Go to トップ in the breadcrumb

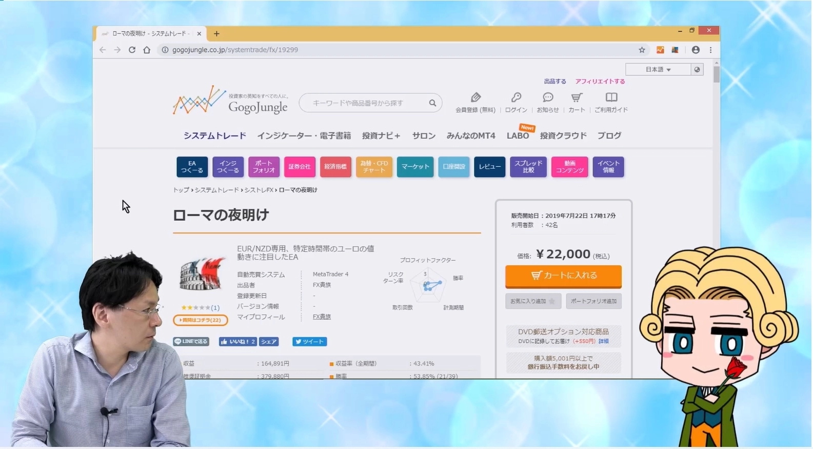(181, 190)
